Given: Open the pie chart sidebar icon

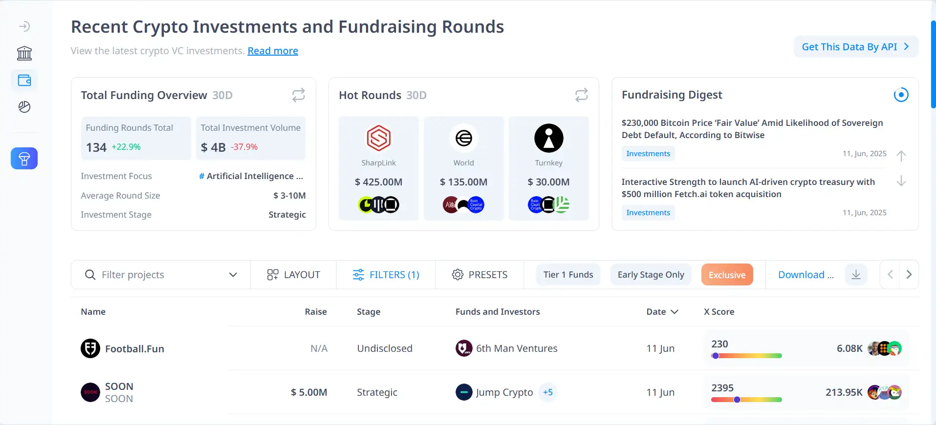Looking at the screenshot, I should pos(24,107).
